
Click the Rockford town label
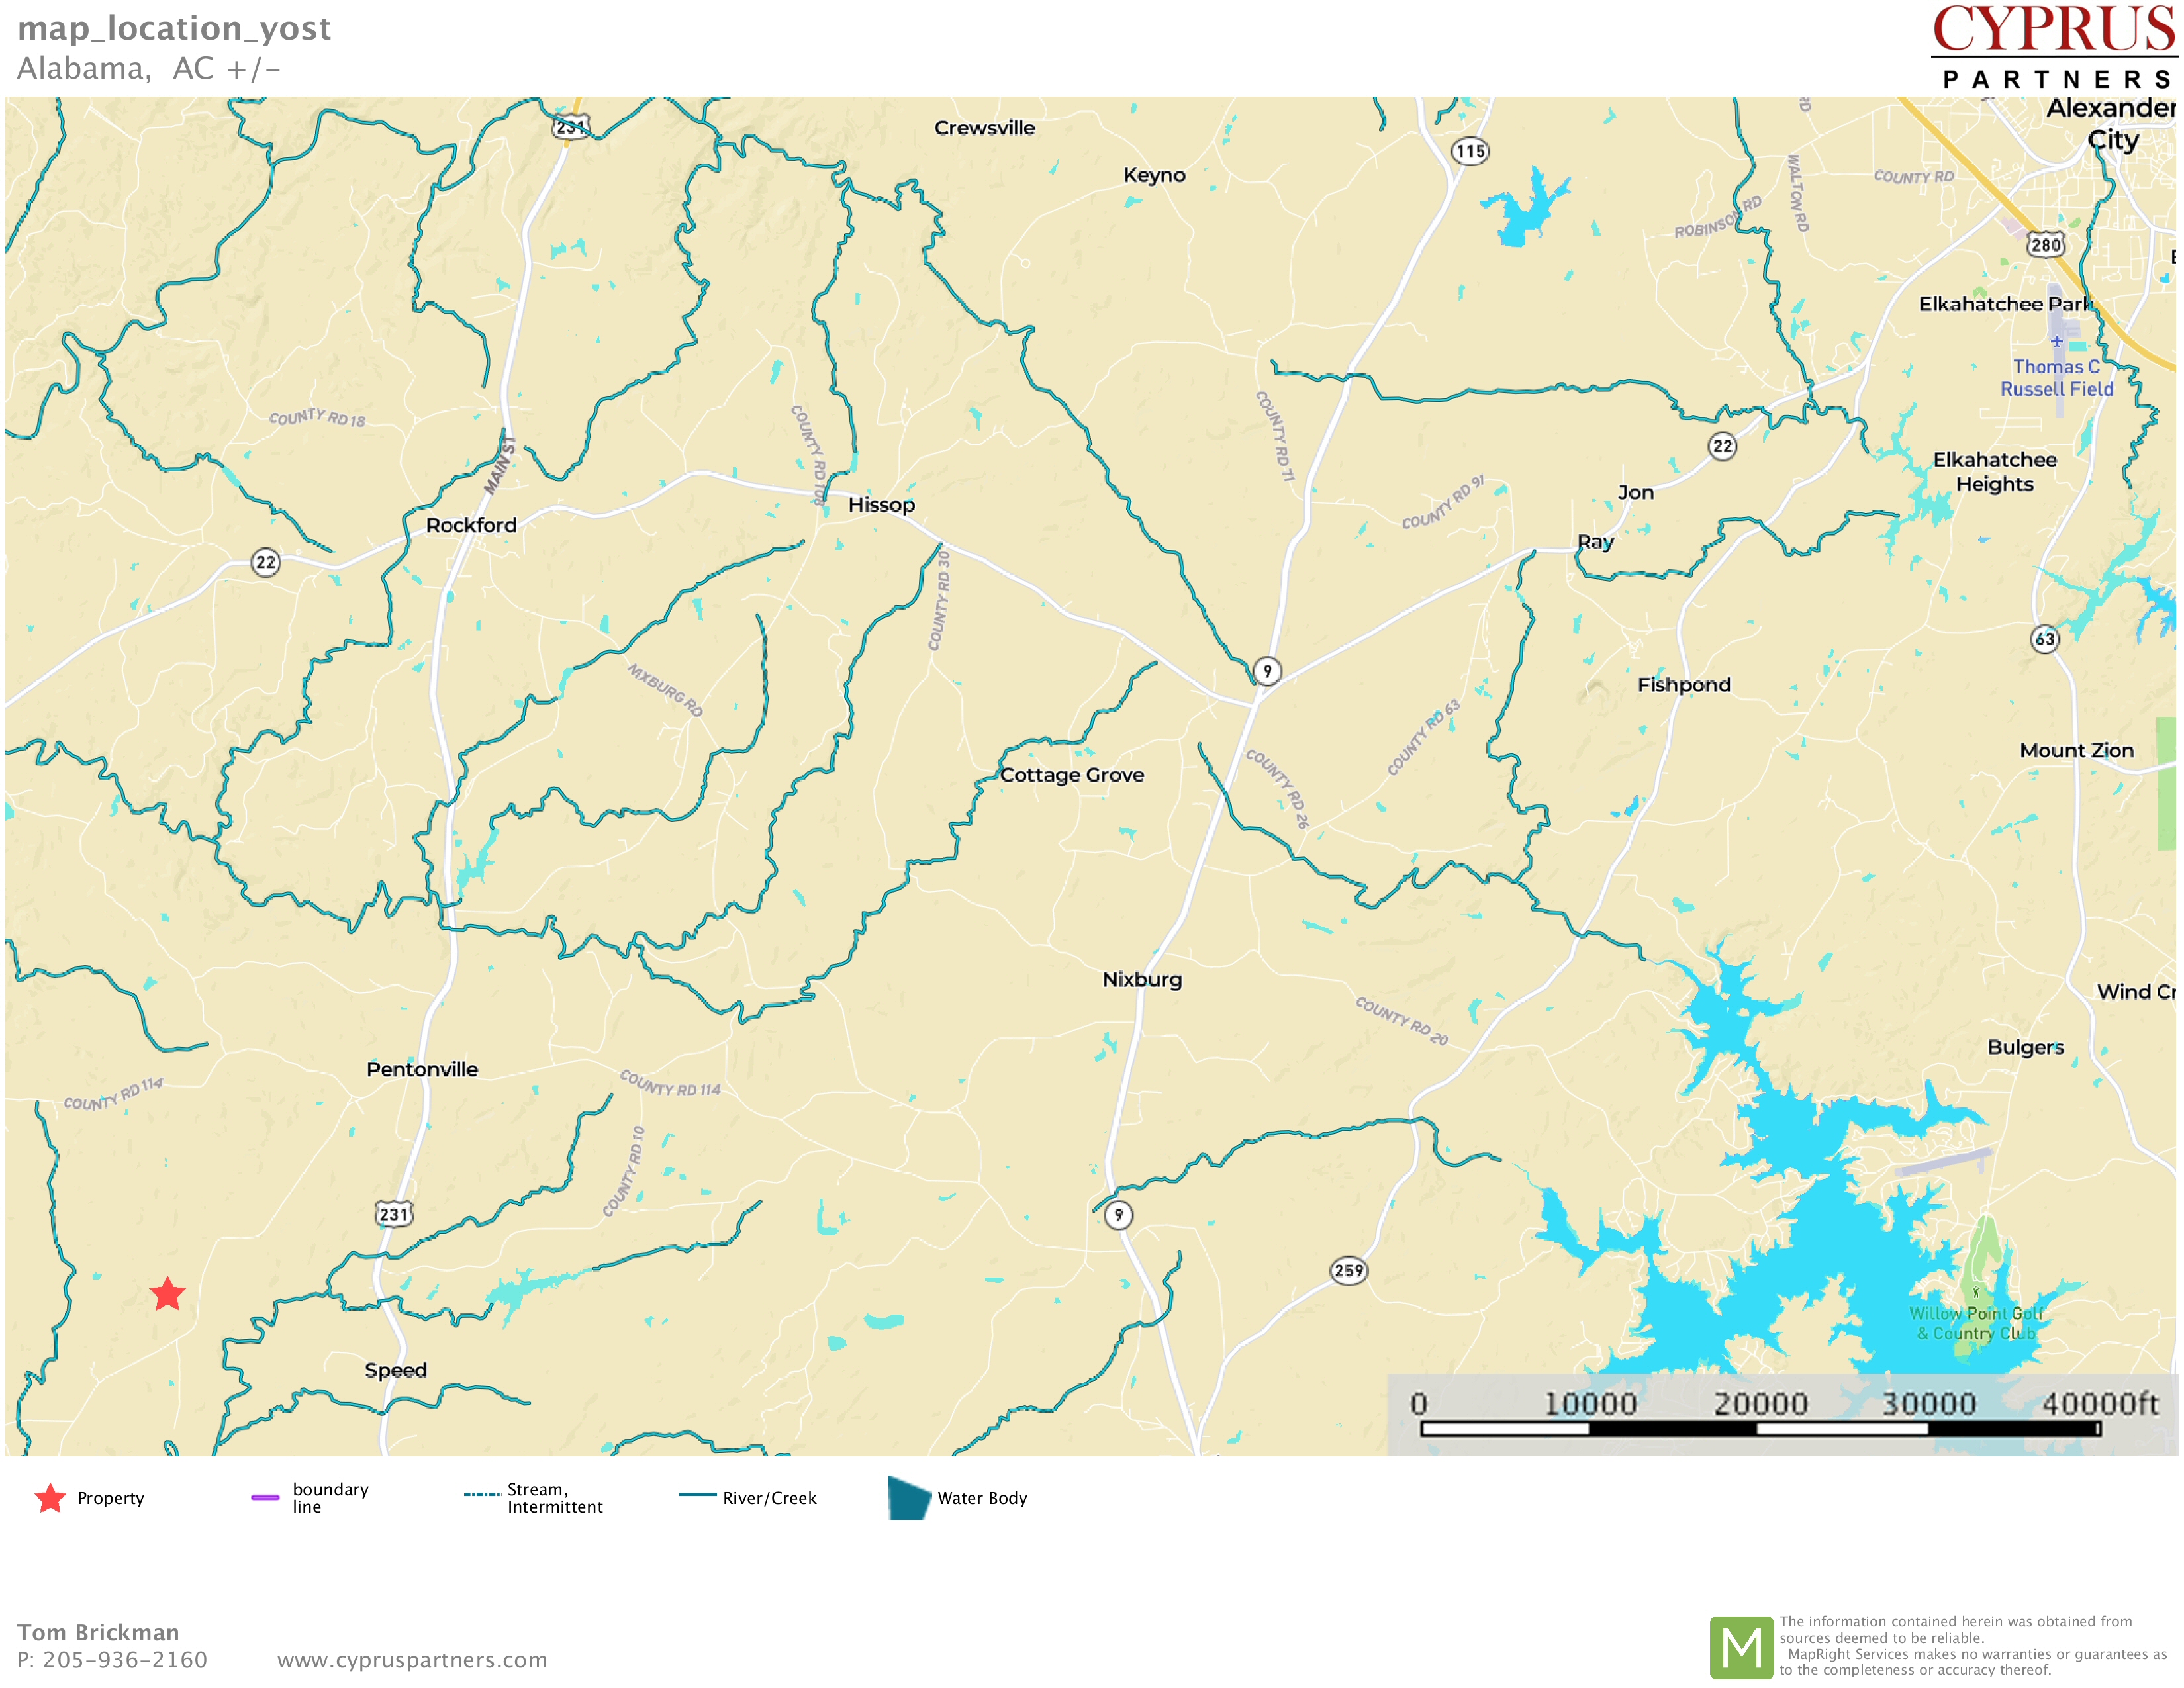[x=471, y=525]
